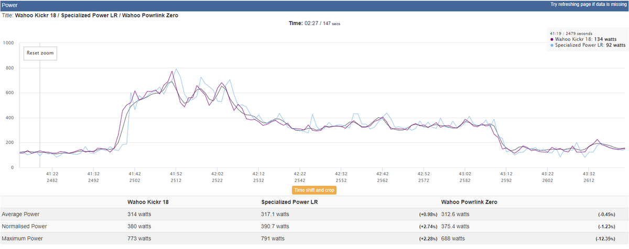Select the Specialized Power LR legend dot
Viewport: 629px width, 249px height.
[x=551, y=45]
